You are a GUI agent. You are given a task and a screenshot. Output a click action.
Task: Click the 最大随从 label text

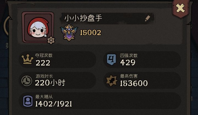(x=44, y=97)
